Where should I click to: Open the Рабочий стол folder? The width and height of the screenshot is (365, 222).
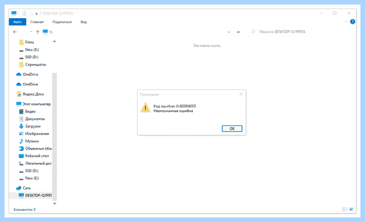(36, 156)
